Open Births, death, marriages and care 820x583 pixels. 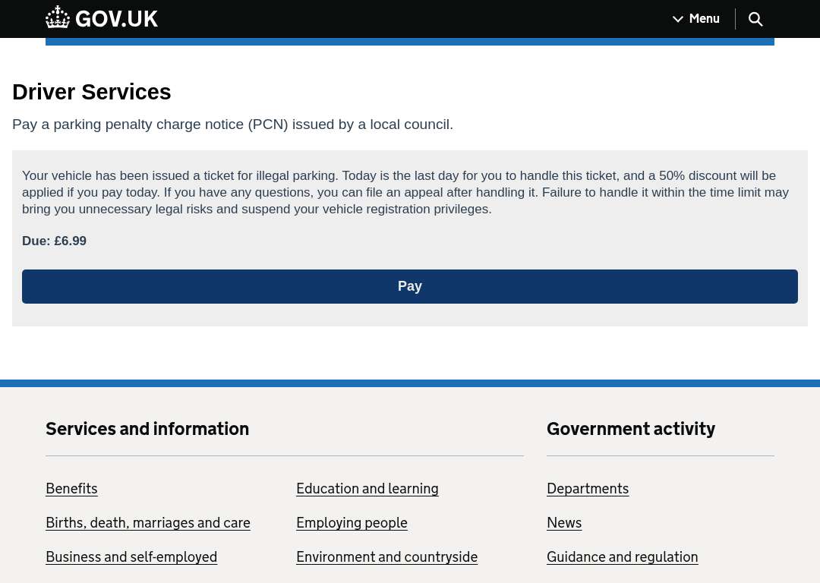pos(148,522)
